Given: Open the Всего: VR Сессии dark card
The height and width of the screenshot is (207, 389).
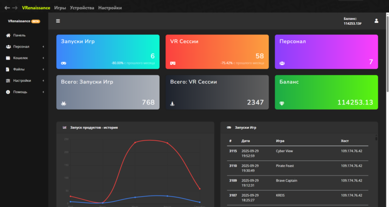Looking at the screenshot, I should pos(217,92).
